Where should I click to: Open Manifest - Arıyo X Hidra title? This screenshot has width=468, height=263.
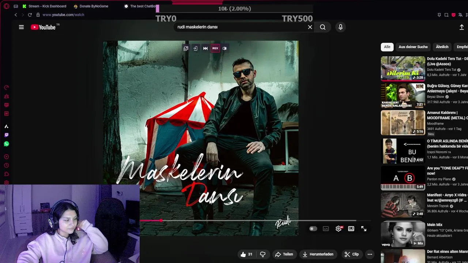[448, 198]
